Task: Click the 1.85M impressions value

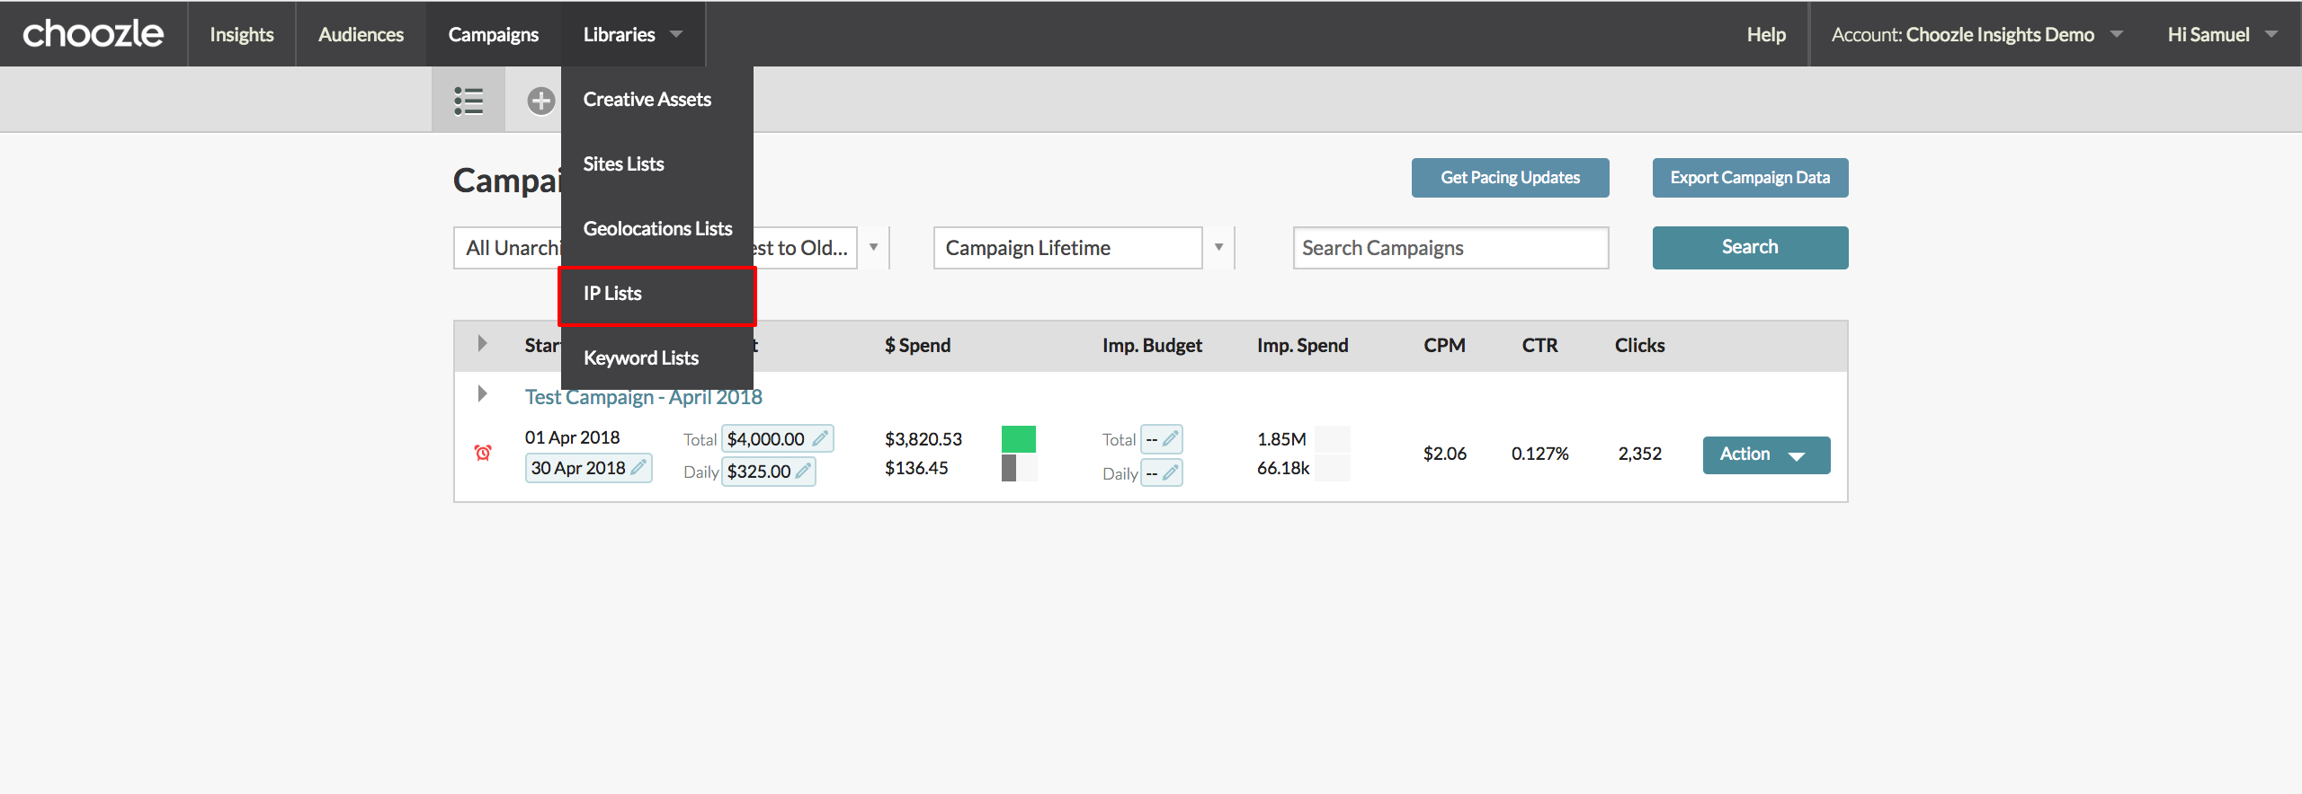Action: click(1281, 439)
